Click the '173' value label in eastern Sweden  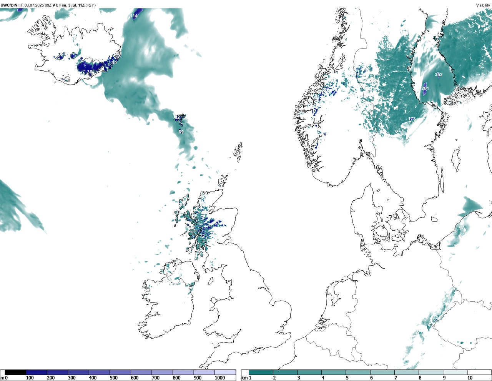click(412, 119)
